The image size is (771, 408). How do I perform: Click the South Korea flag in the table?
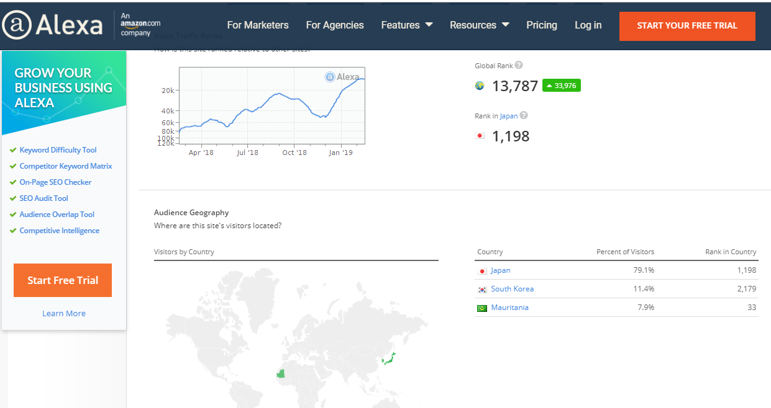(482, 290)
